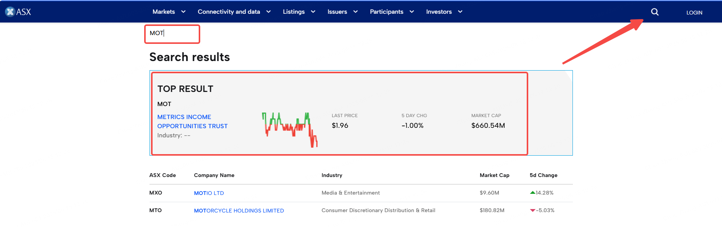This screenshot has height=227, width=722.
Task: Open the MOTIO LTD company link
Action: [209, 193]
